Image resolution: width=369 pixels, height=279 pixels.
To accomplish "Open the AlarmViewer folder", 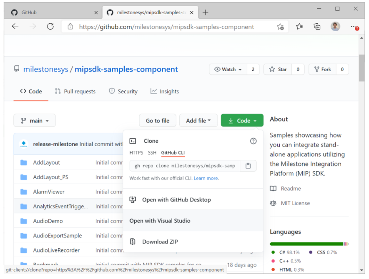I will (x=49, y=192).
